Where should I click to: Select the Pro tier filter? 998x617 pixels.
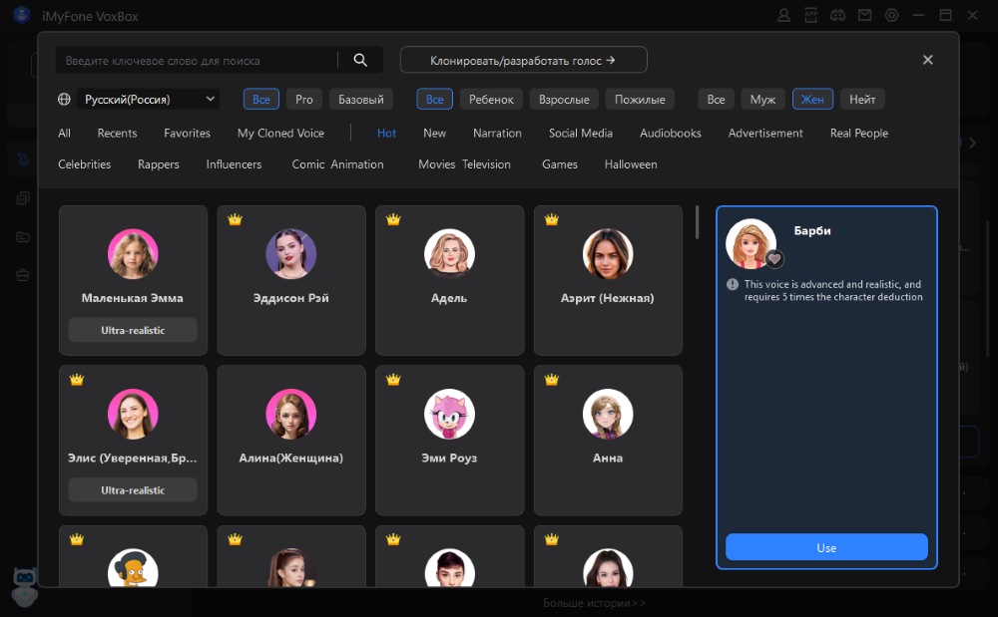click(304, 99)
